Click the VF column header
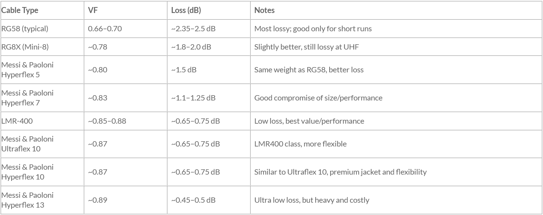 (x=93, y=11)
